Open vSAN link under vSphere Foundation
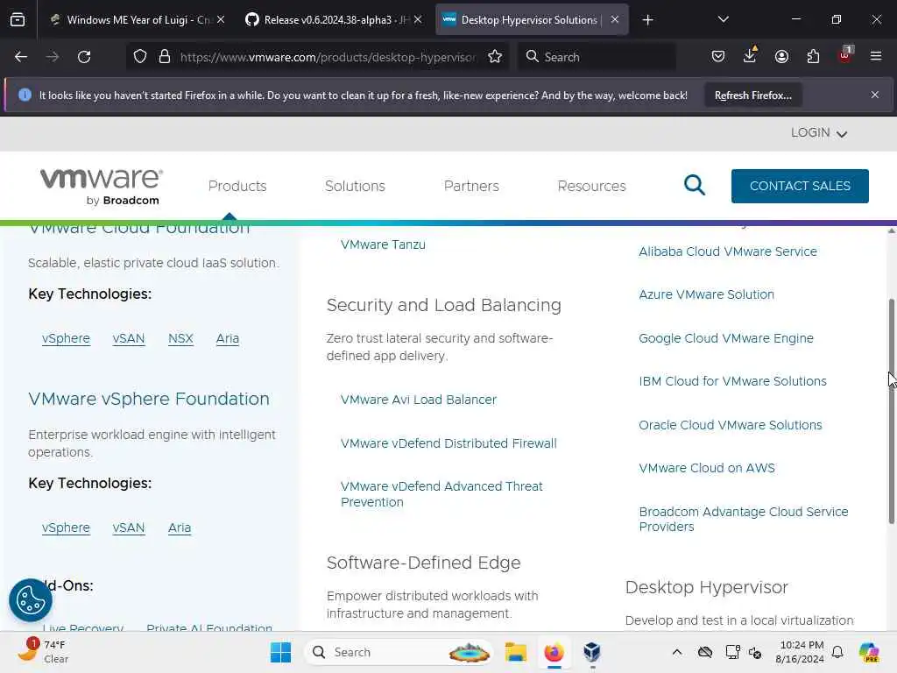The height and width of the screenshot is (673, 897). click(129, 527)
